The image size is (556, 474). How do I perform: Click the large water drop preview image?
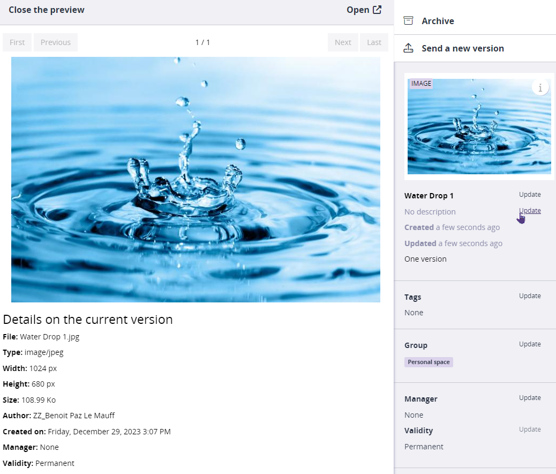tap(196, 180)
